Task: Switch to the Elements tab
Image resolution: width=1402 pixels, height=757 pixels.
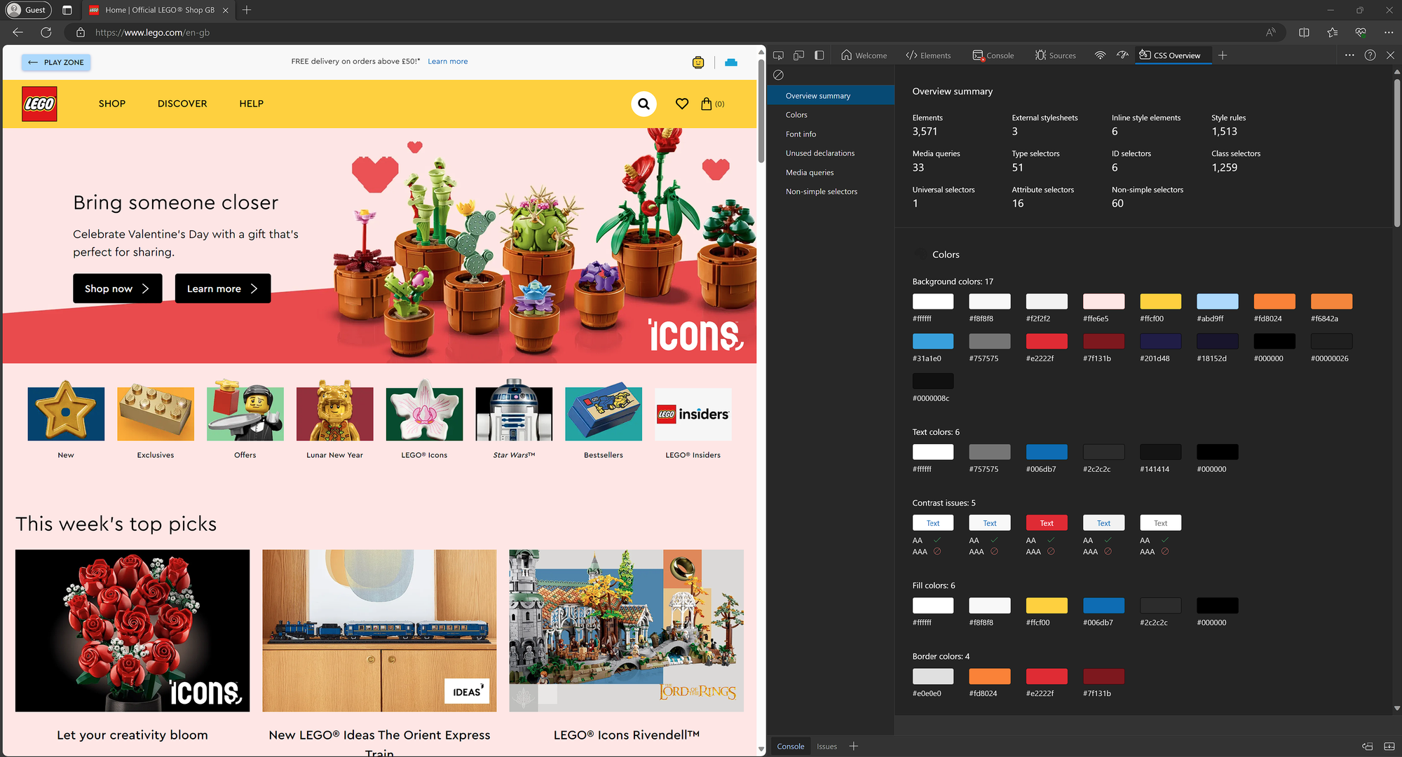Action: click(928, 55)
